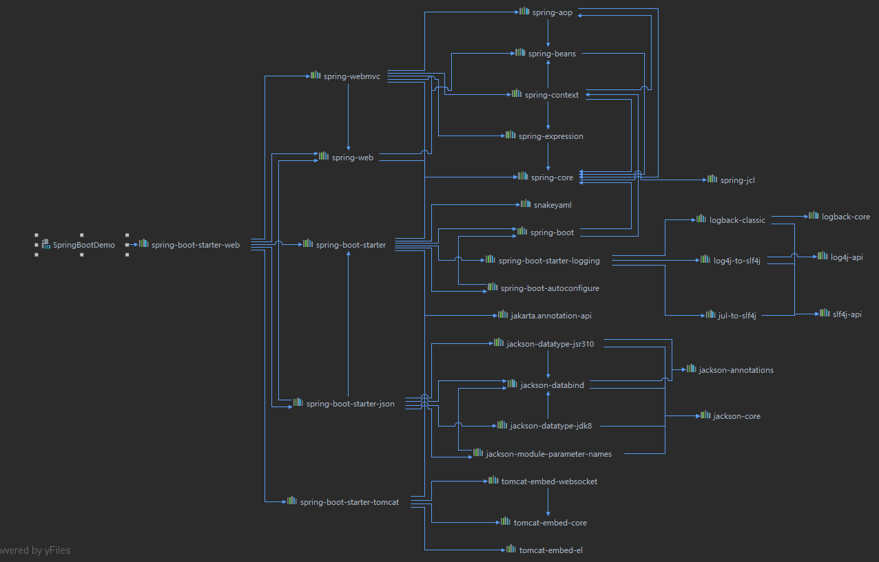Select the jackson-module-parameter-names label
The width and height of the screenshot is (879, 562).
pyautogui.click(x=549, y=453)
